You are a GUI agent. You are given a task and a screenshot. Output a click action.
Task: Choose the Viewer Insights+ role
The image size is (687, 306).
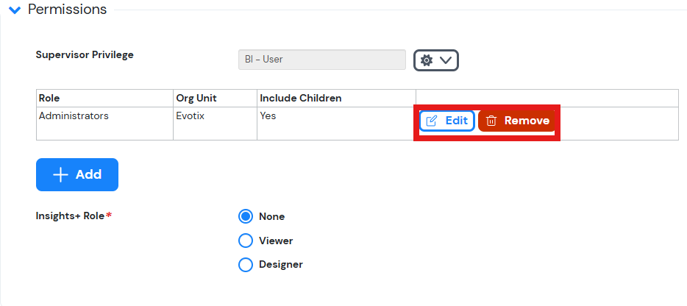coord(246,241)
